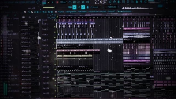Click the power-shaped icon right of the time display
Viewport: 176px width, 99px height.
[x=110, y=2]
